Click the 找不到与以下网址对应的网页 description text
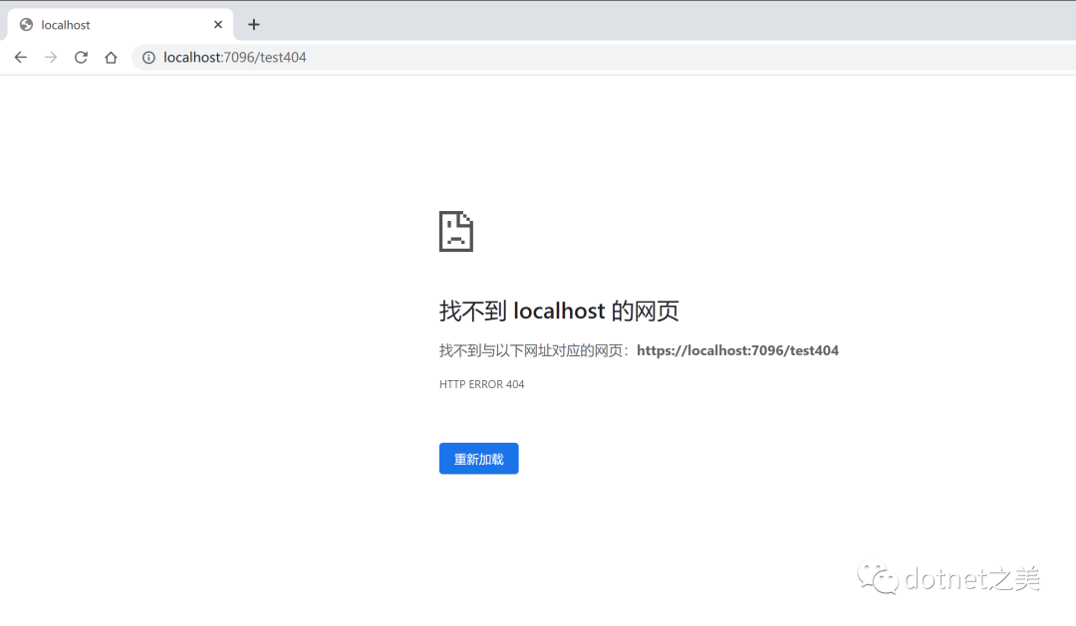 tap(533, 350)
